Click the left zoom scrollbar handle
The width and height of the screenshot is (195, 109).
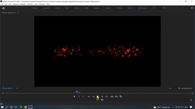(3, 94)
